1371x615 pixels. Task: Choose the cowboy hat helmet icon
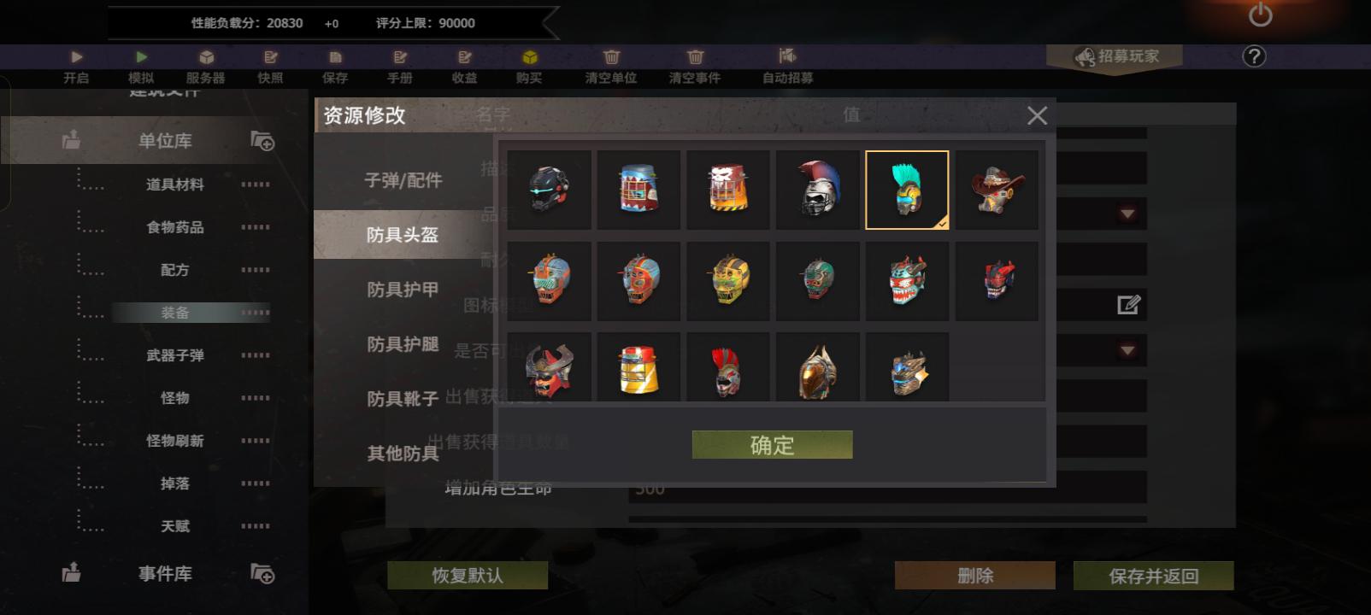[997, 190]
